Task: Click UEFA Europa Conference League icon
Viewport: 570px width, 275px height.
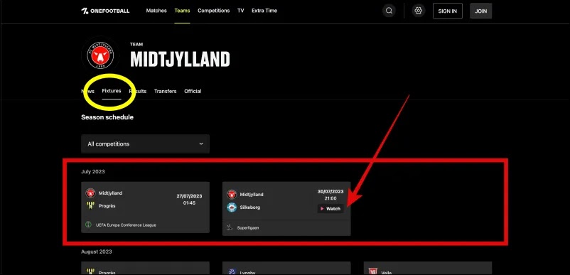Action: pyautogui.click(x=88, y=225)
